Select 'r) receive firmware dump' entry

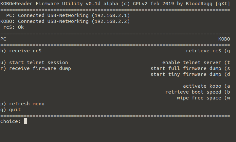click(36, 68)
